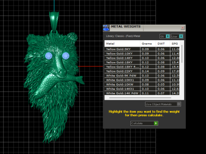Click the Calculate green arrow button
206x154 pixels.
[156, 123]
